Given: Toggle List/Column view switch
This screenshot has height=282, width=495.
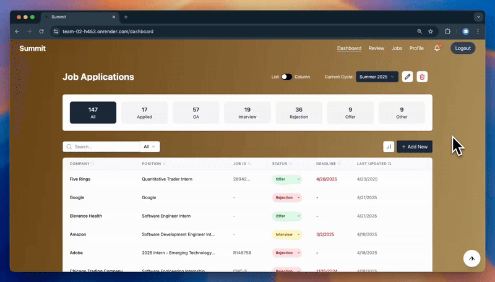Looking at the screenshot, I should (286, 77).
